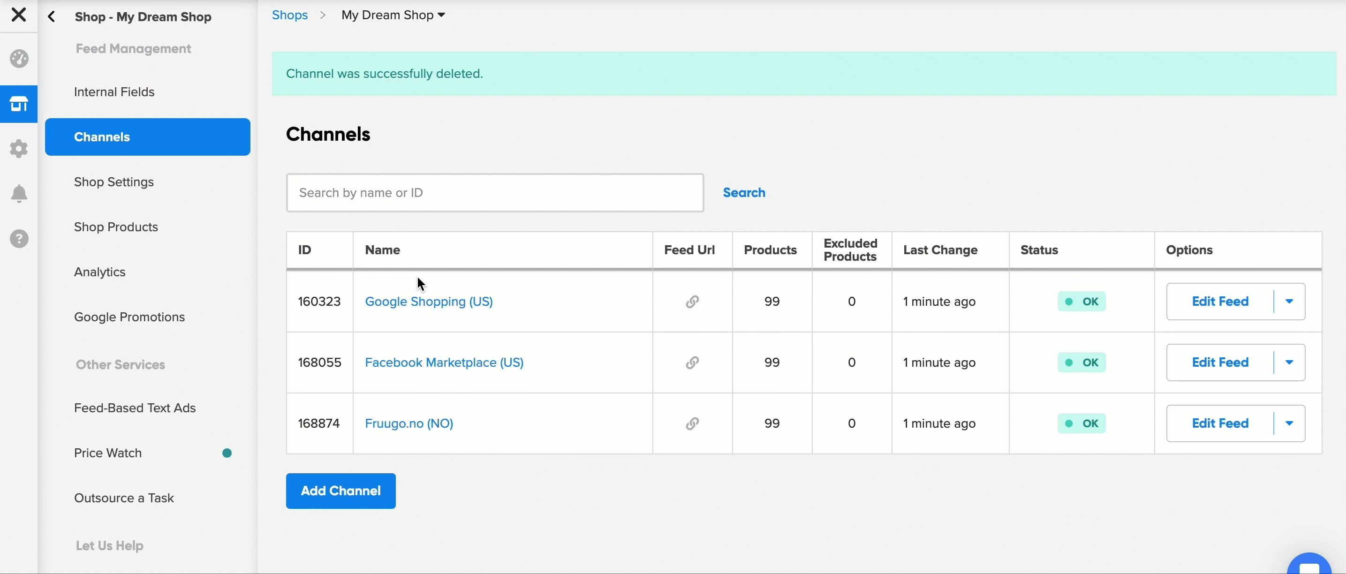Click OK status badge for Fruugo.no
Image resolution: width=1346 pixels, height=574 pixels.
(1081, 423)
